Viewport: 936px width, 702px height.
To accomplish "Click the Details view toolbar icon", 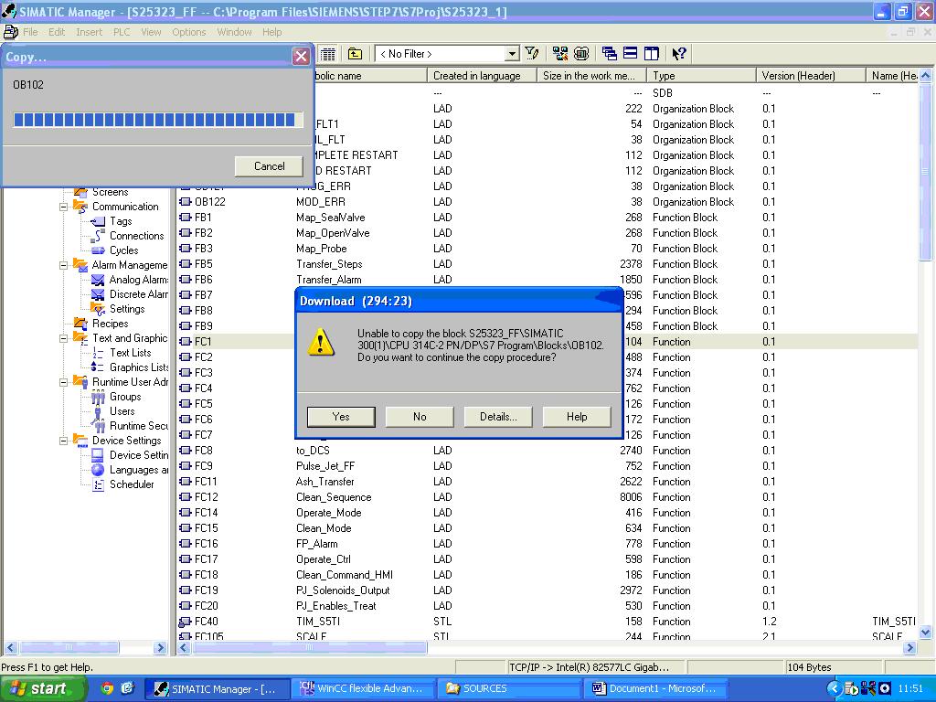I will 328,54.
